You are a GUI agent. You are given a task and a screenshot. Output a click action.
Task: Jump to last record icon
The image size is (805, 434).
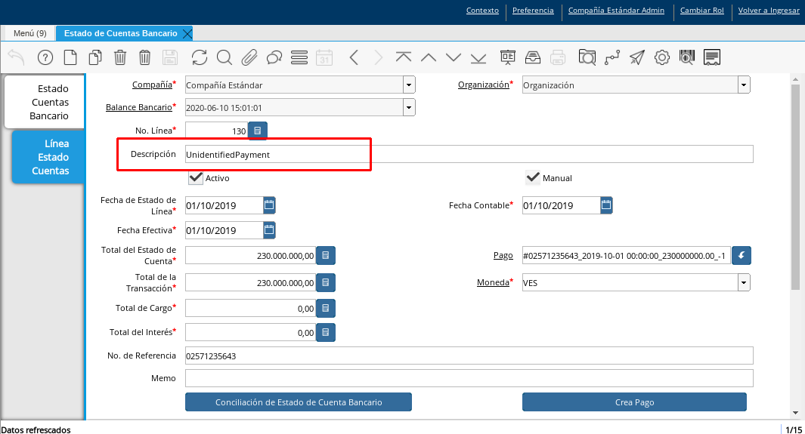click(478, 57)
